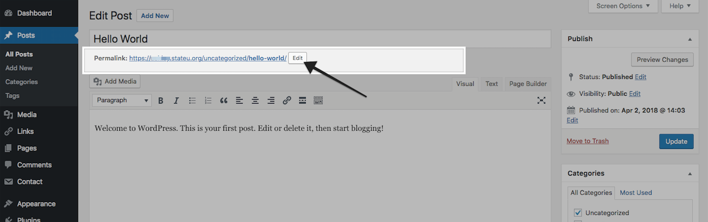
Task: Show the toolbar toggle (kitchen sink)
Action: coord(318,101)
